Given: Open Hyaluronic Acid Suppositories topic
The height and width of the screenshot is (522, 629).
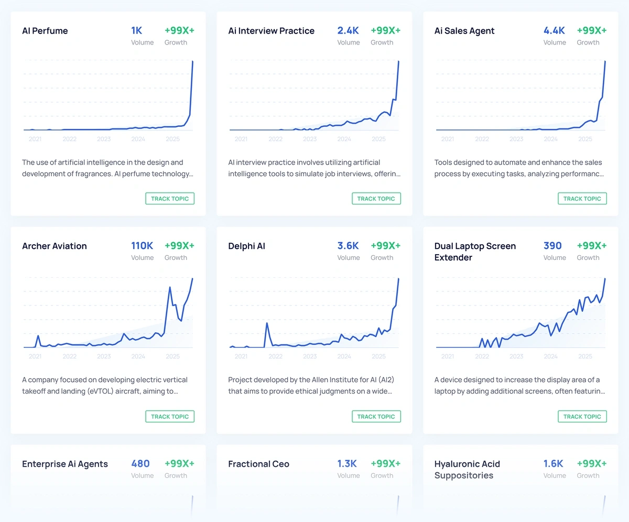Looking at the screenshot, I should pos(467,470).
